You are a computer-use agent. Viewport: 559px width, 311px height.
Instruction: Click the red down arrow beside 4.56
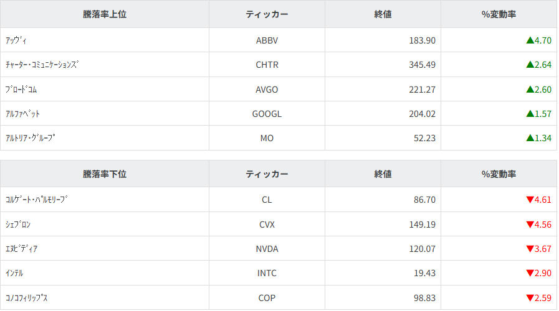click(x=530, y=224)
